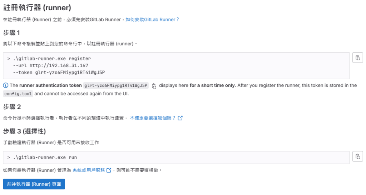The image size is (366, 195).
Task: Click the 步驟 3 (選擇性) heading
Action: (x=24, y=131)
